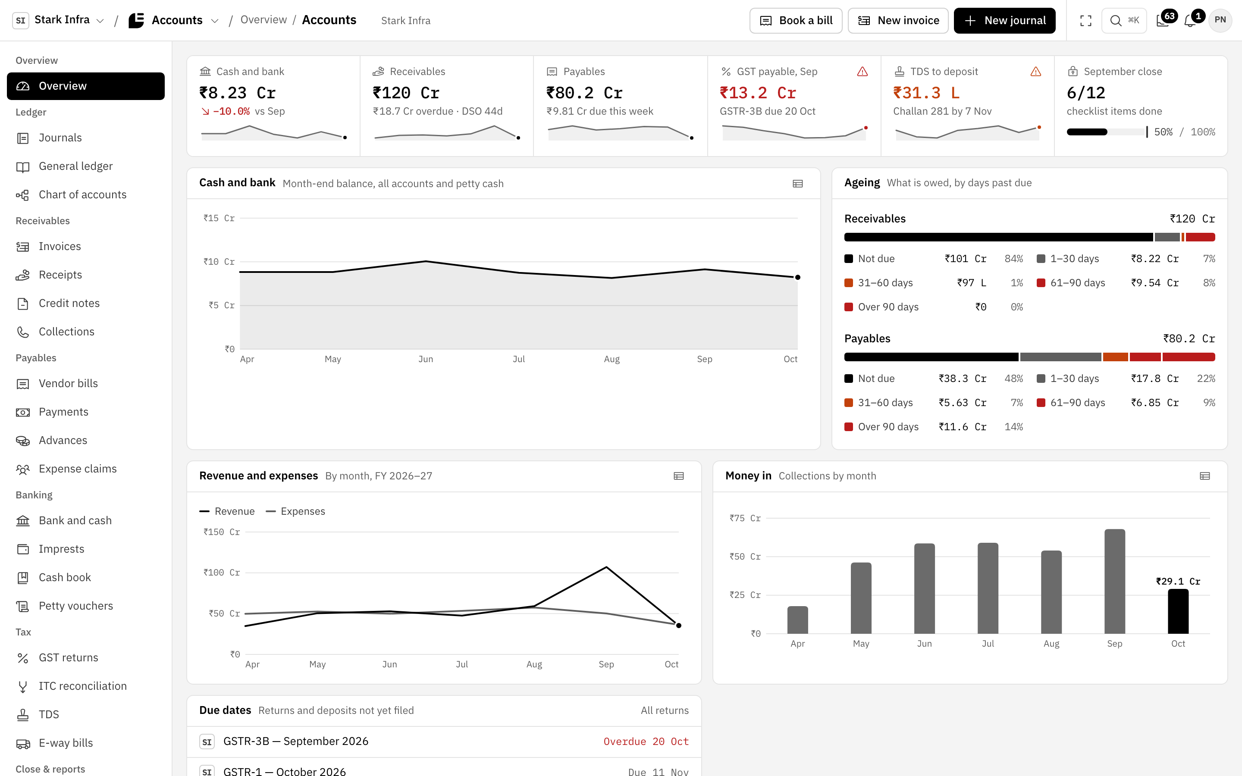Click the Payables ageing color bar
Screen dimensions: 1242x776
click(1029, 357)
